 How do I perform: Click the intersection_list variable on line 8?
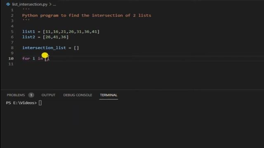[44, 48]
